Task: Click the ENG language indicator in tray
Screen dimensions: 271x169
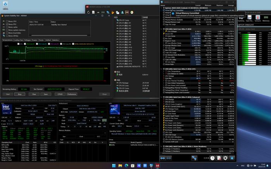Action: click(x=243, y=166)
